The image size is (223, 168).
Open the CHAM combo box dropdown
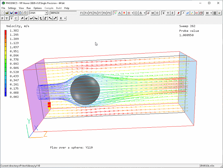pos(46,13)
